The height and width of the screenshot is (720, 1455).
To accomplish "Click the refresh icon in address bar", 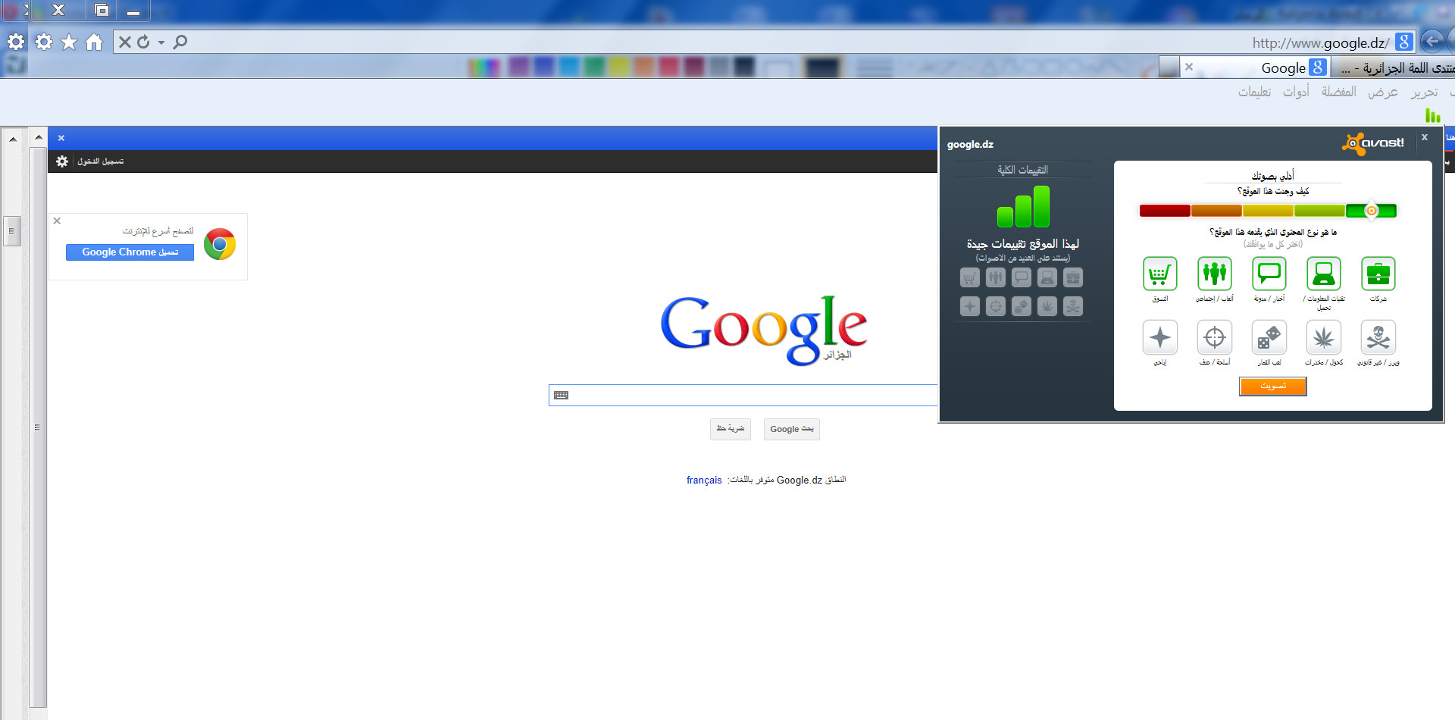I will [143, 42].
